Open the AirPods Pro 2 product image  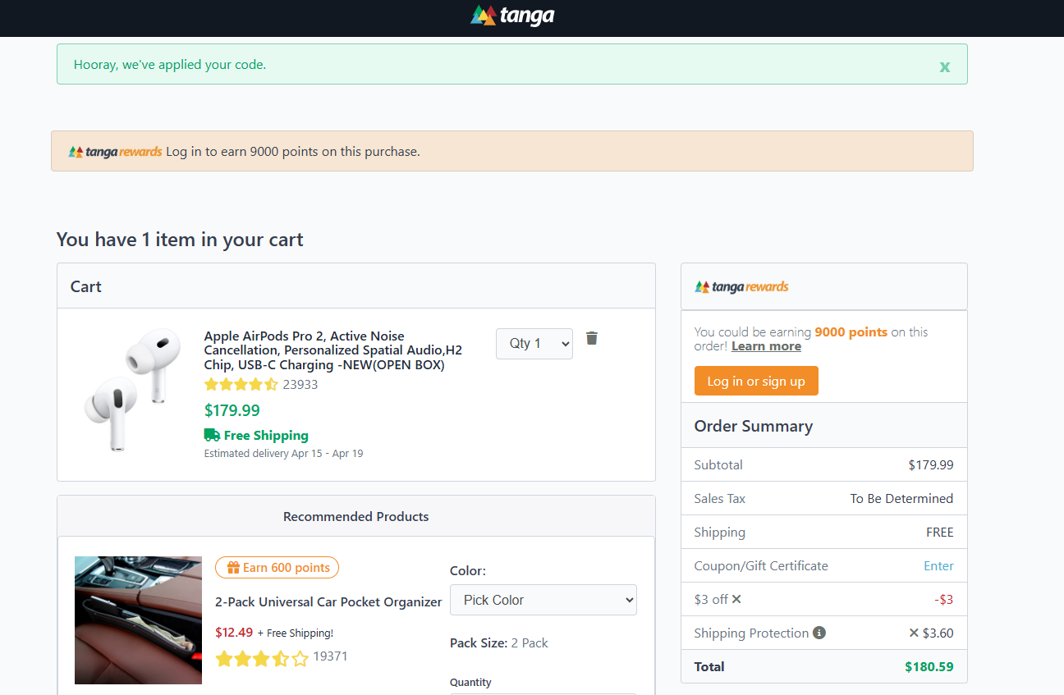132,390
